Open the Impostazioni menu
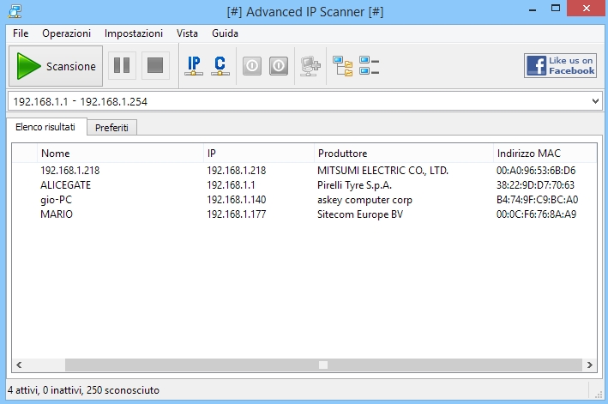Screen dimensions: 608x404 pos(134,33)
